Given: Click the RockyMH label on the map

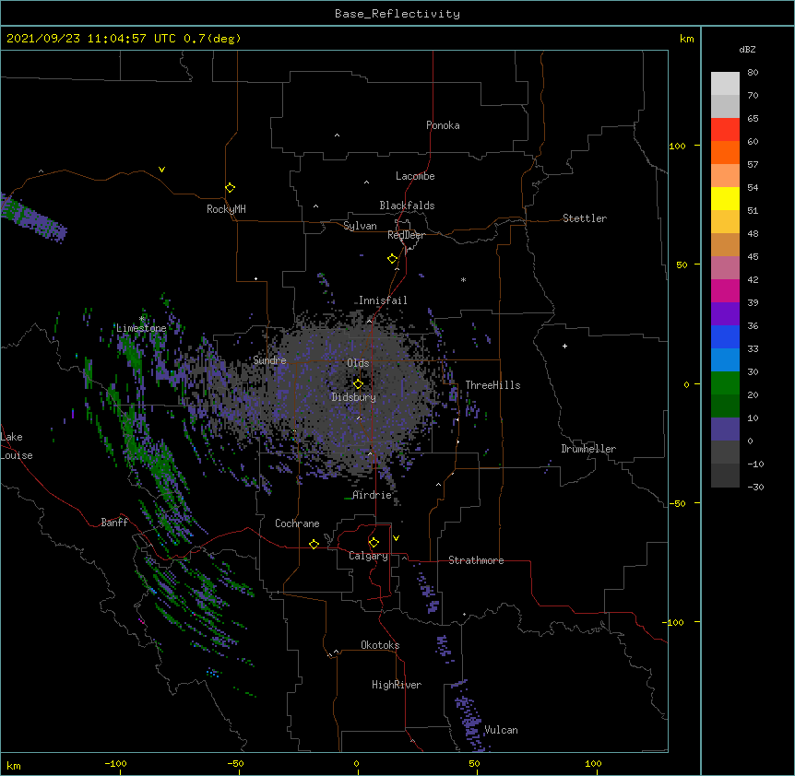Looking at the screenshot, I should (226, 209).
